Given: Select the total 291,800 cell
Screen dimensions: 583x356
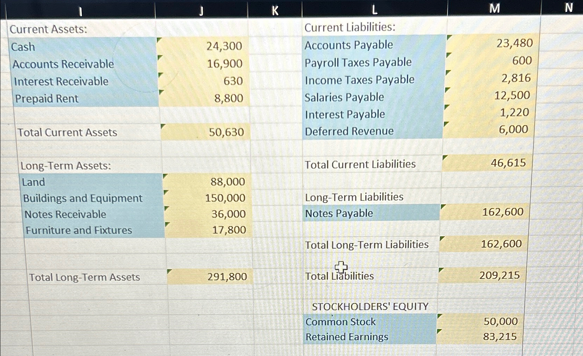Looking at the screenshot, I should [210, 277].
